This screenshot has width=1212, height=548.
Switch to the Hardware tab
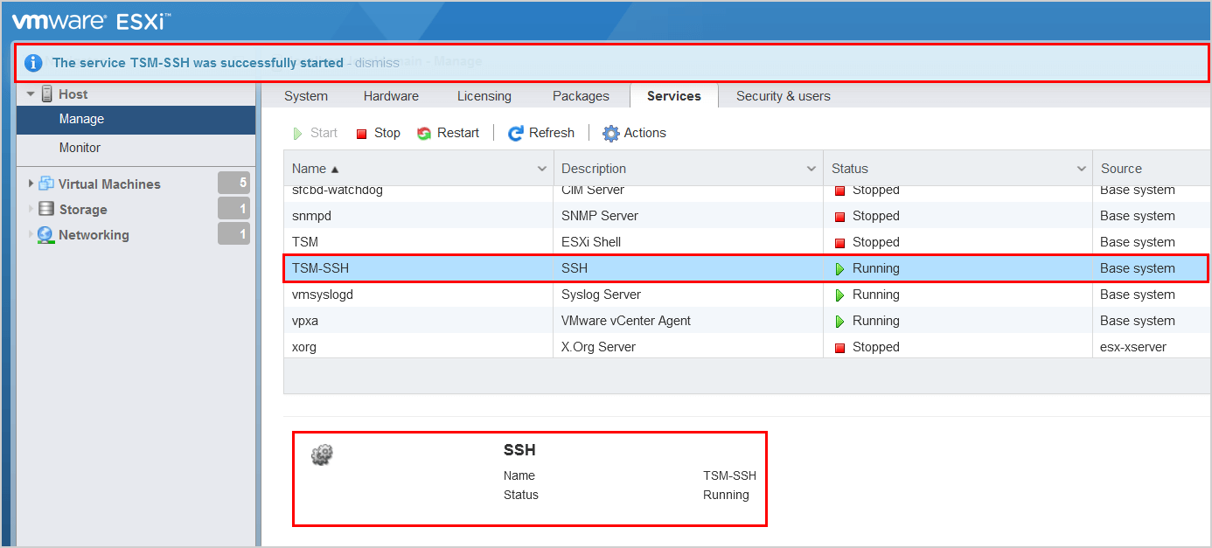391,96
